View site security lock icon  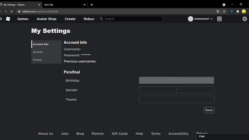tap(19, 11)
